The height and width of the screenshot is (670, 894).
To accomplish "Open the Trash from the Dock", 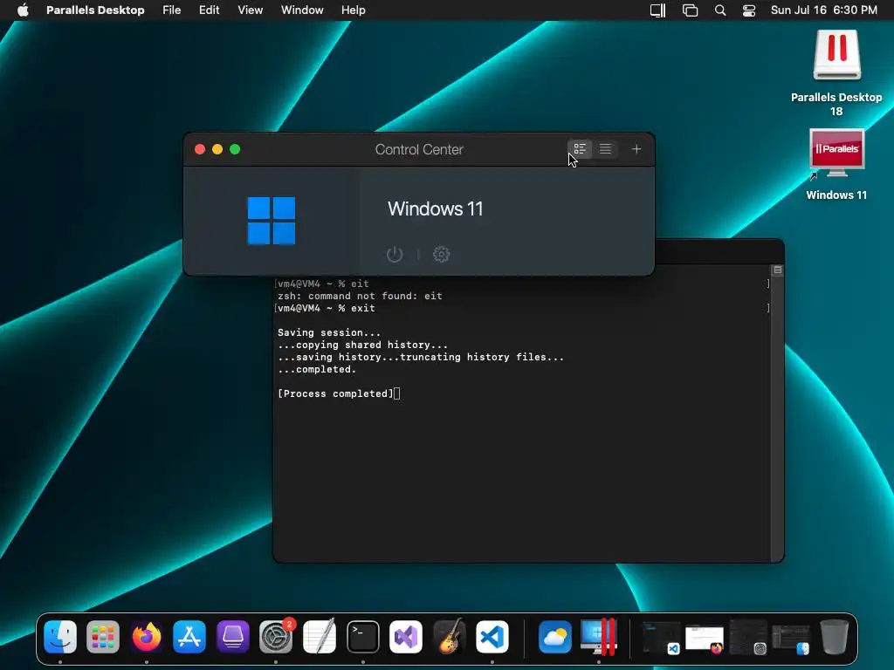I will coord(834,636).
